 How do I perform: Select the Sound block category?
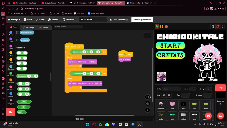(x=11, y=47)
